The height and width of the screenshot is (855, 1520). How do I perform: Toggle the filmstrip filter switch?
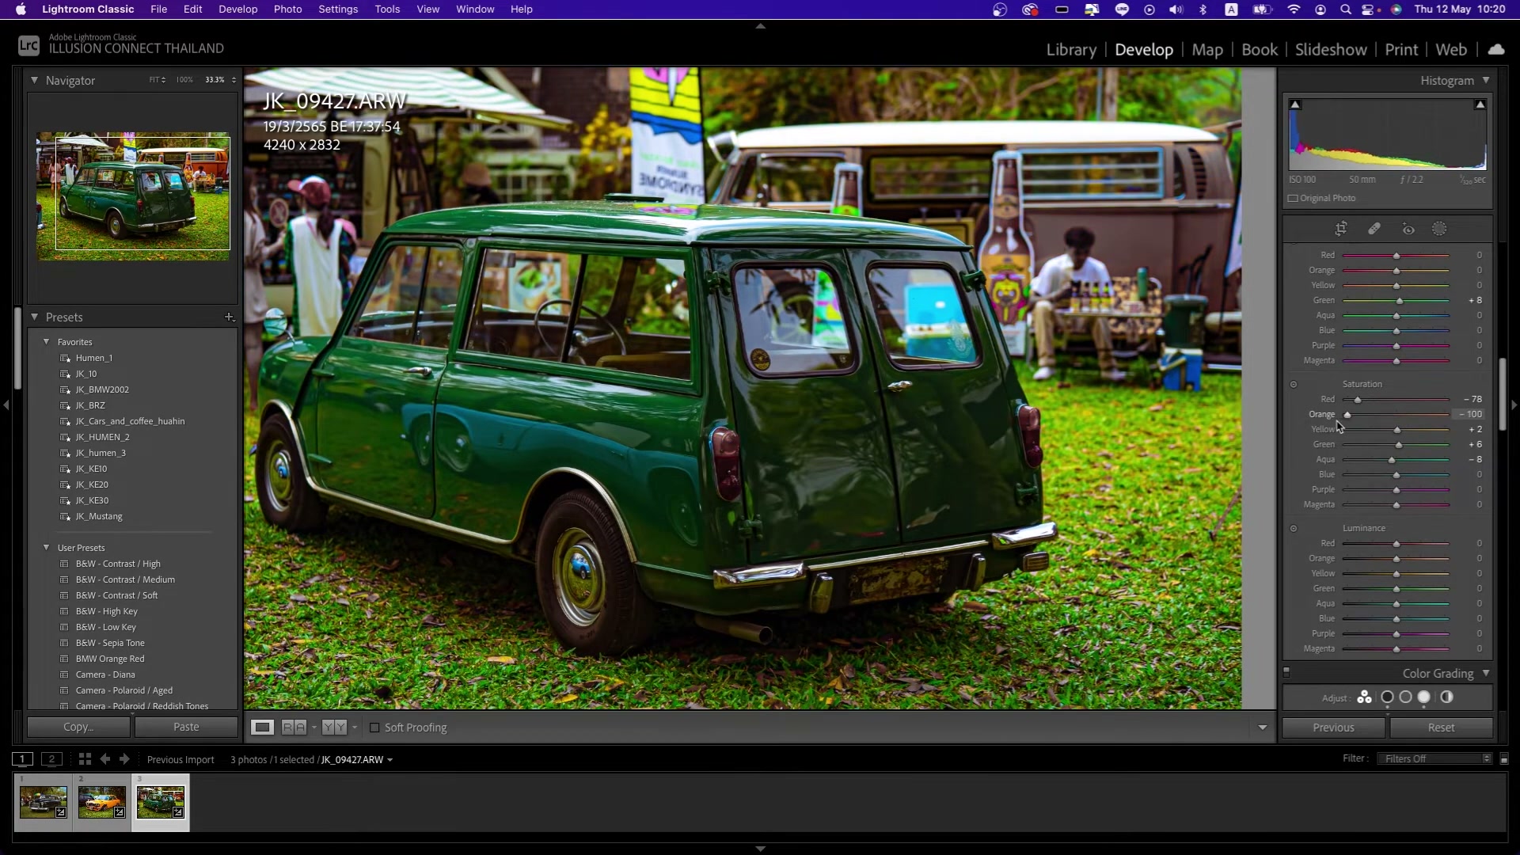click(1504, 759)
